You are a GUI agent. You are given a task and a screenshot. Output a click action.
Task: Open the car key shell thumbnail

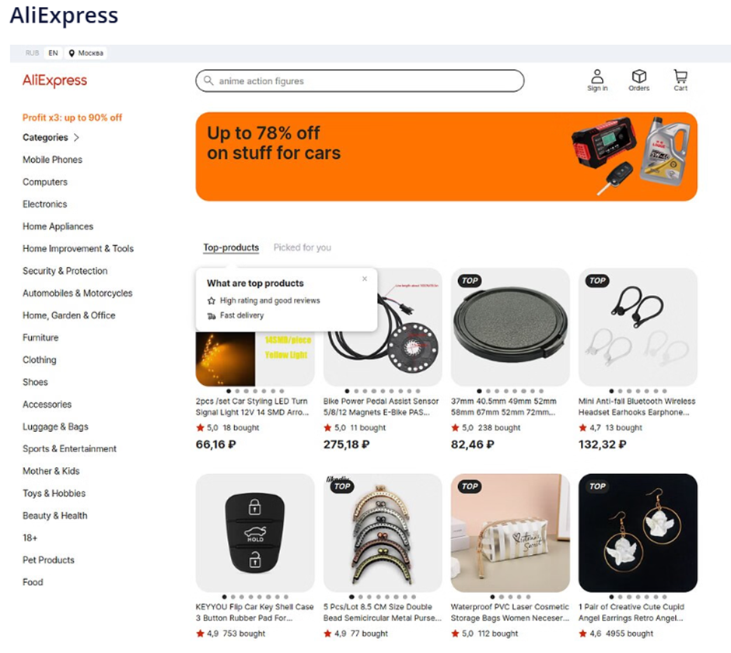coord(255,532)
